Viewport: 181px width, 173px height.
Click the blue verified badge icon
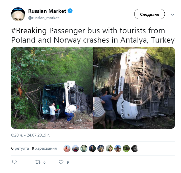pyautogui.click(x=70, y=11)
